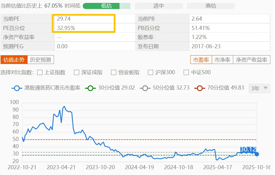Switch chart to 净资产收益率
Image resolution: width=275 pixels, height=175 pixels.
coord(251,60)
